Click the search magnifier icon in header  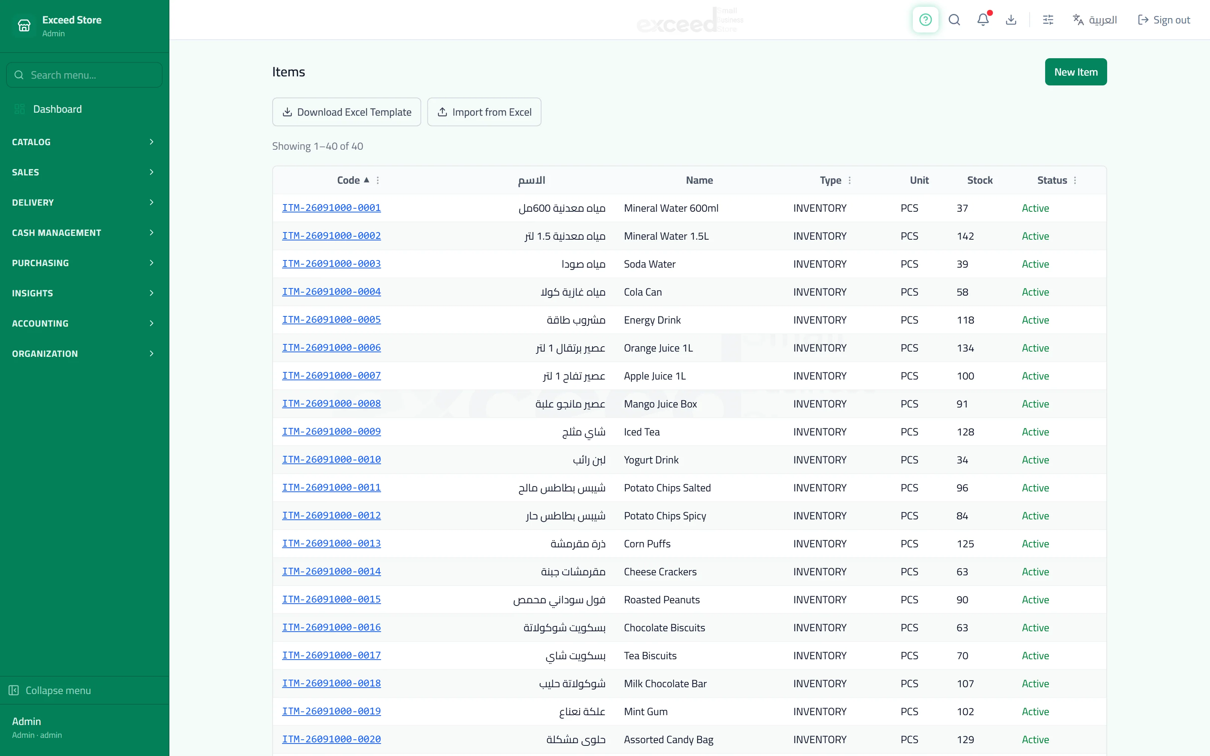point(954,20)
